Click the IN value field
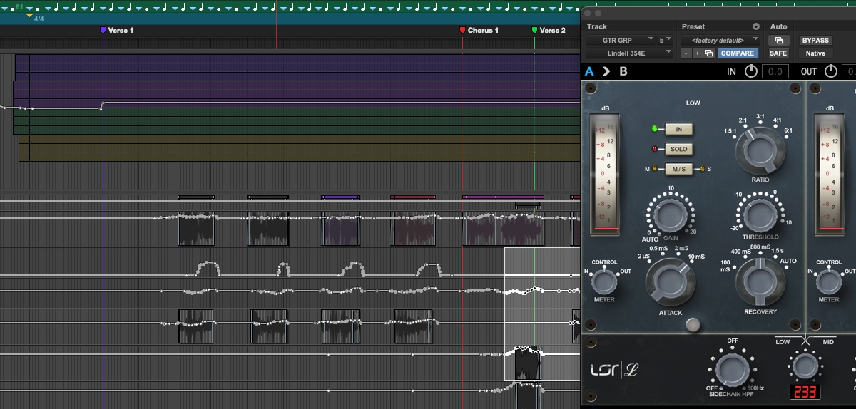The image size is (856, 409). [775, 71]
